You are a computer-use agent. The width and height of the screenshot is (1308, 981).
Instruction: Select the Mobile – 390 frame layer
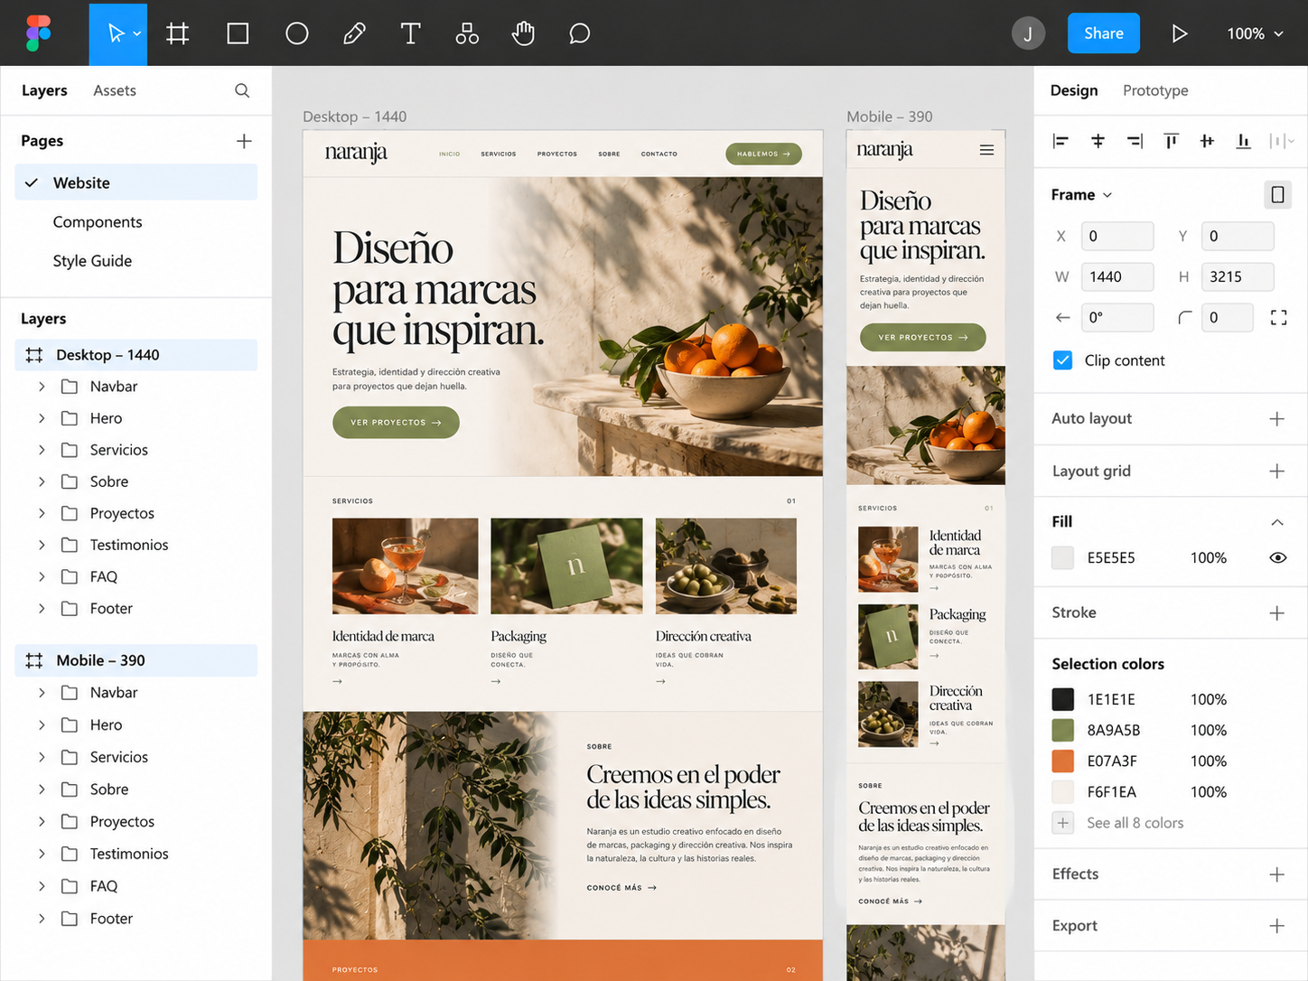point(135,660)
